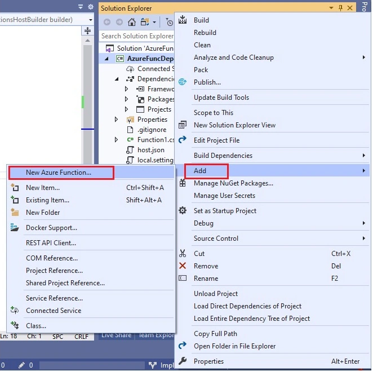Open the Source Control submenu
The width and height of the screenshot is (373, 371).
pyautogui.click(x=272, y=238)
